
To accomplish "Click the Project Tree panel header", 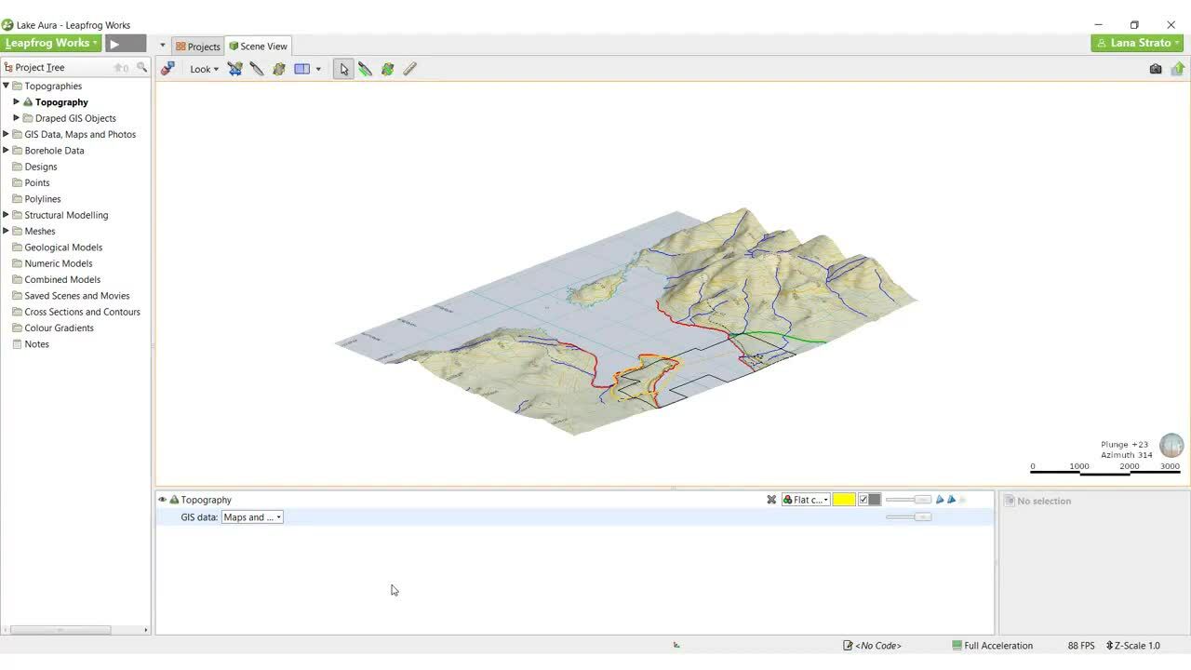I will click(75, 67).
